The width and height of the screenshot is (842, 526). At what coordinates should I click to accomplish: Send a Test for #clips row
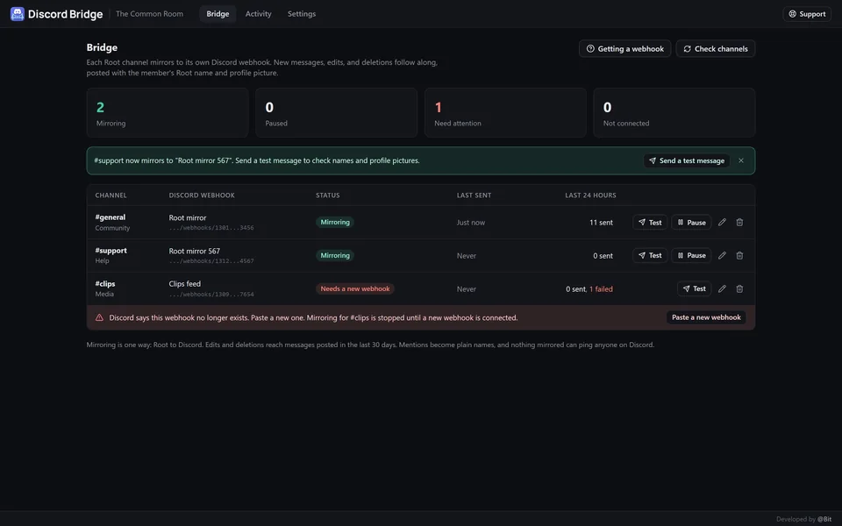(x=695, y=288)
